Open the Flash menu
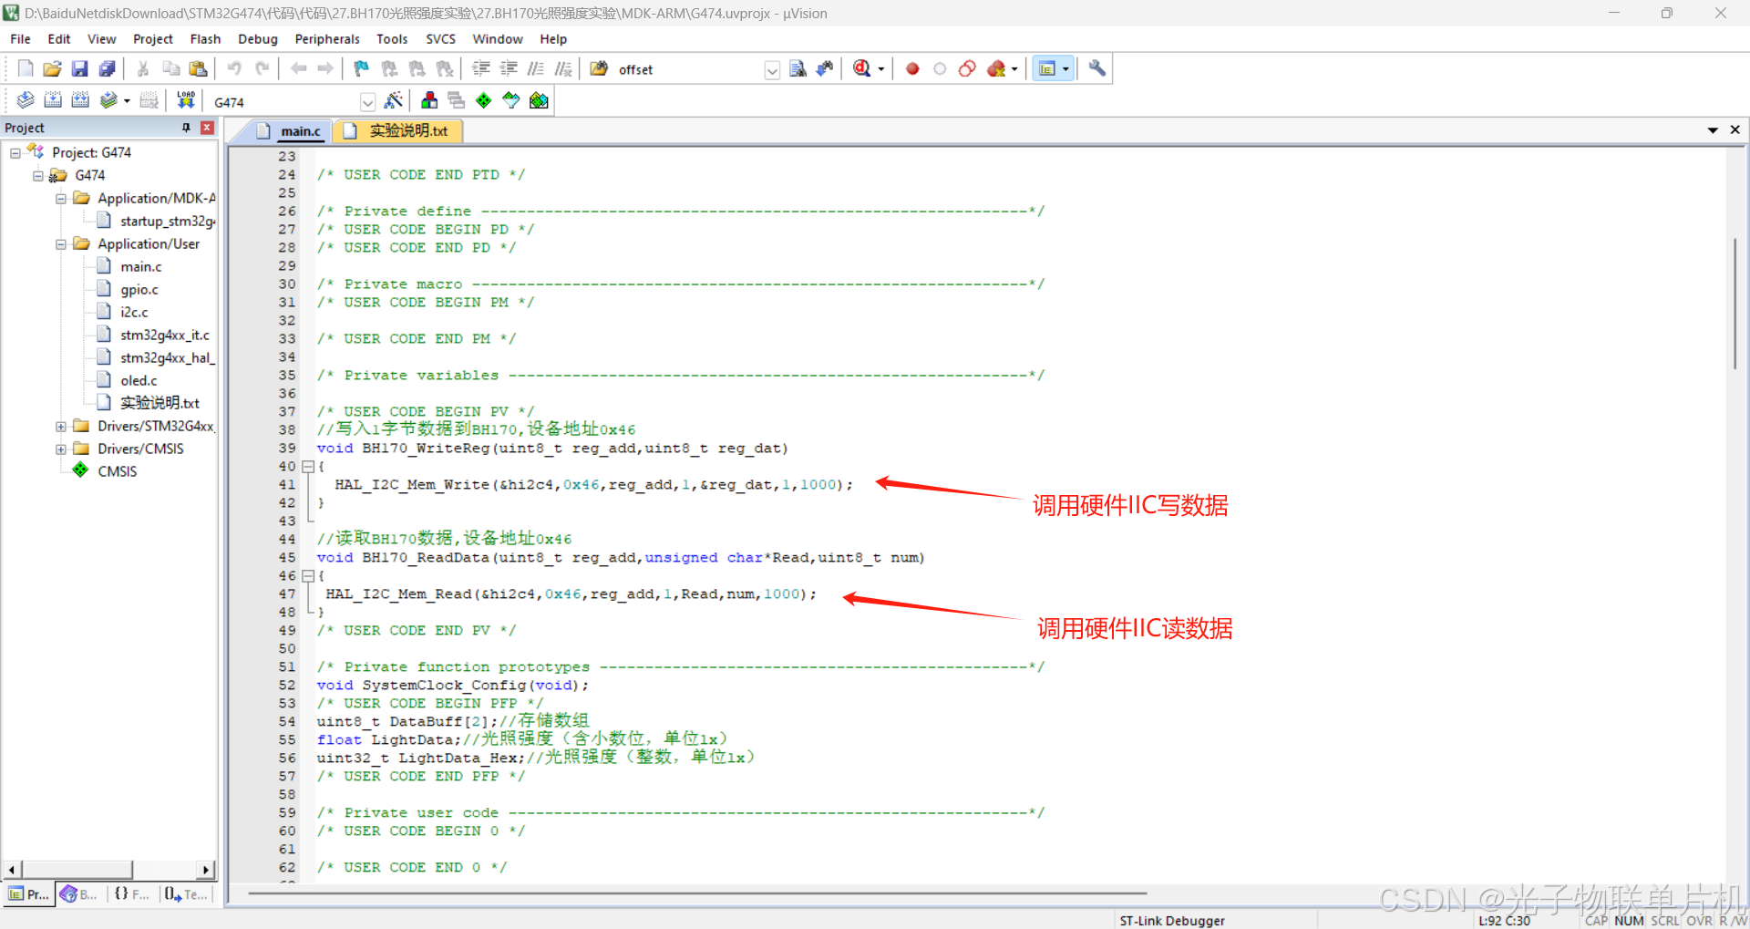Image resolution: width=1750 pixels, height=929 pixels. click(x=205, y=39)
